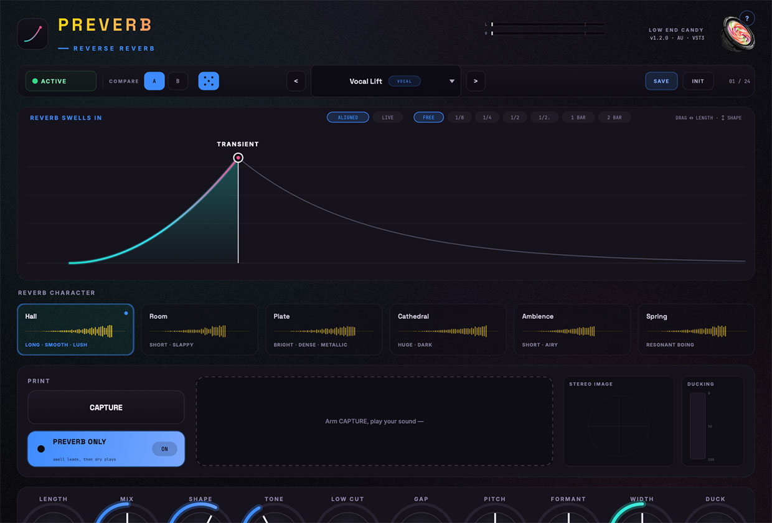This screenshot has width=772, height=523.
Task: Click the REVERB SWELLS IN label
Action: tap(66, 118)
